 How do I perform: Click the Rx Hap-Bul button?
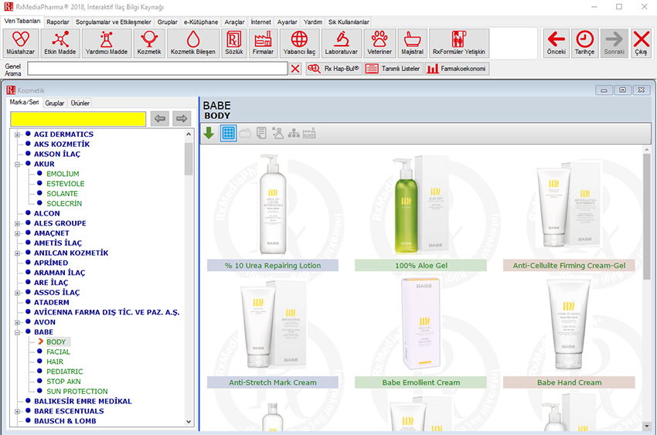tap(333, 69)
